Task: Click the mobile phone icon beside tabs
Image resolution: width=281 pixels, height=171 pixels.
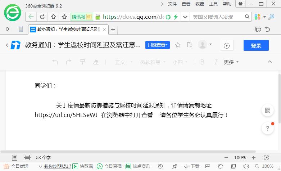Action: click(x=21, y=29)
